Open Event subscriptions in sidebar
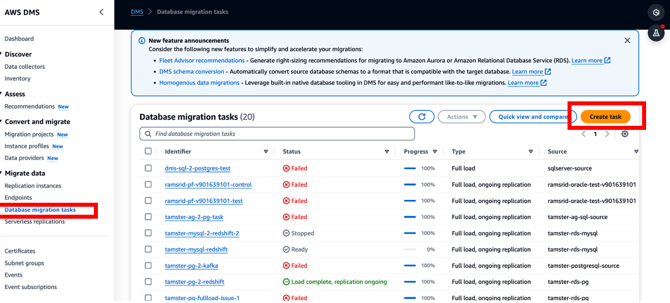Screen dimensions: 670x303 (x=31, y=287)
